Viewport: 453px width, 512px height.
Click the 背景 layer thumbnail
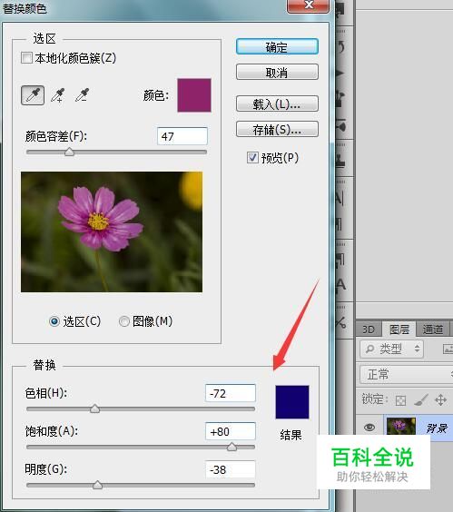tap(401, 426)
